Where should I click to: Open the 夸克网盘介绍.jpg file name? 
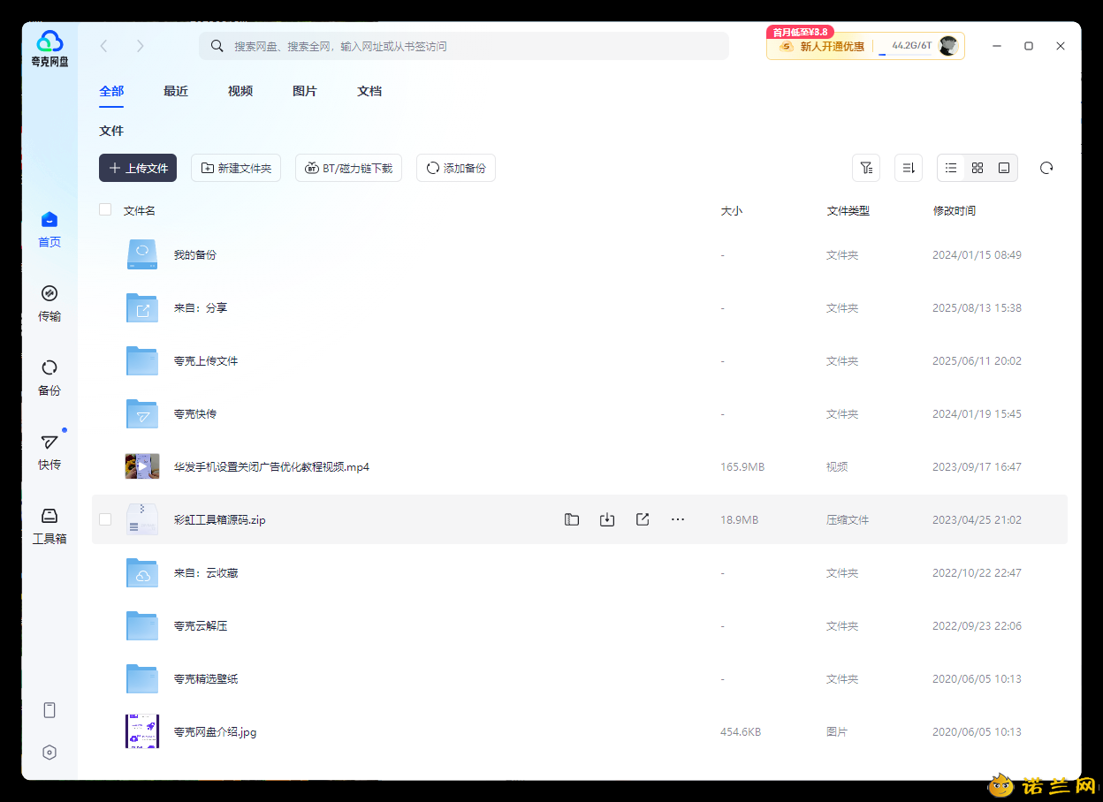point(216,731)
